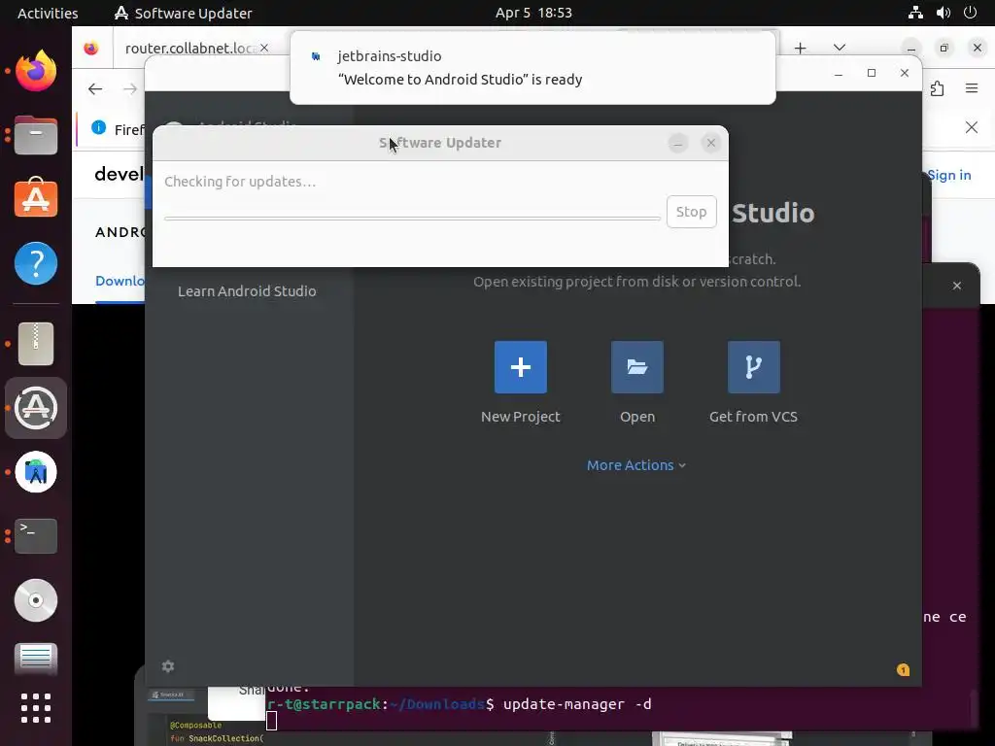Click the network status icon in top bar
Screen dimensions: 995x746
(x=915, y=13)
